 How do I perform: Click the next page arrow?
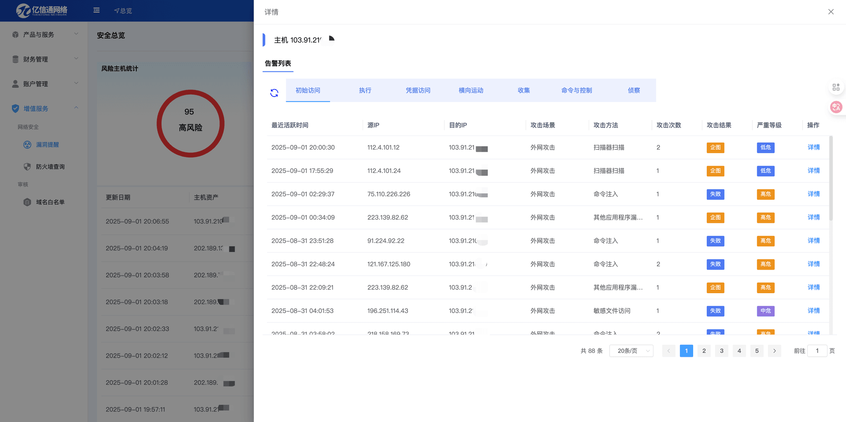775,351
